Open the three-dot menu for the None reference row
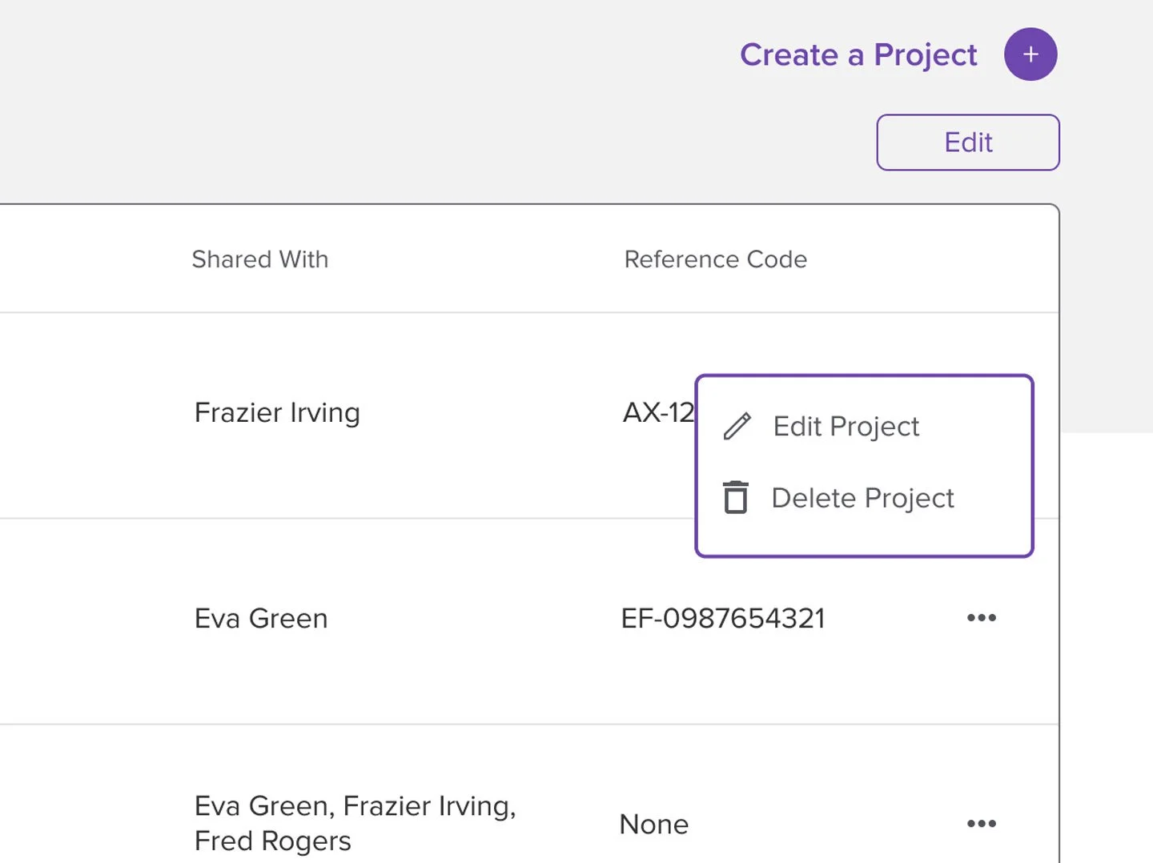 pos(981,824)
